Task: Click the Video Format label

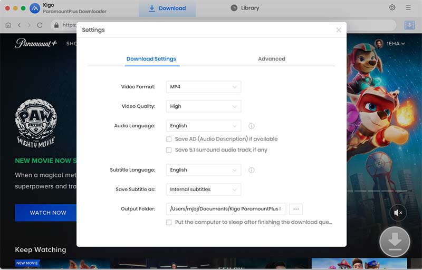Action: click(x=138, y=87)
